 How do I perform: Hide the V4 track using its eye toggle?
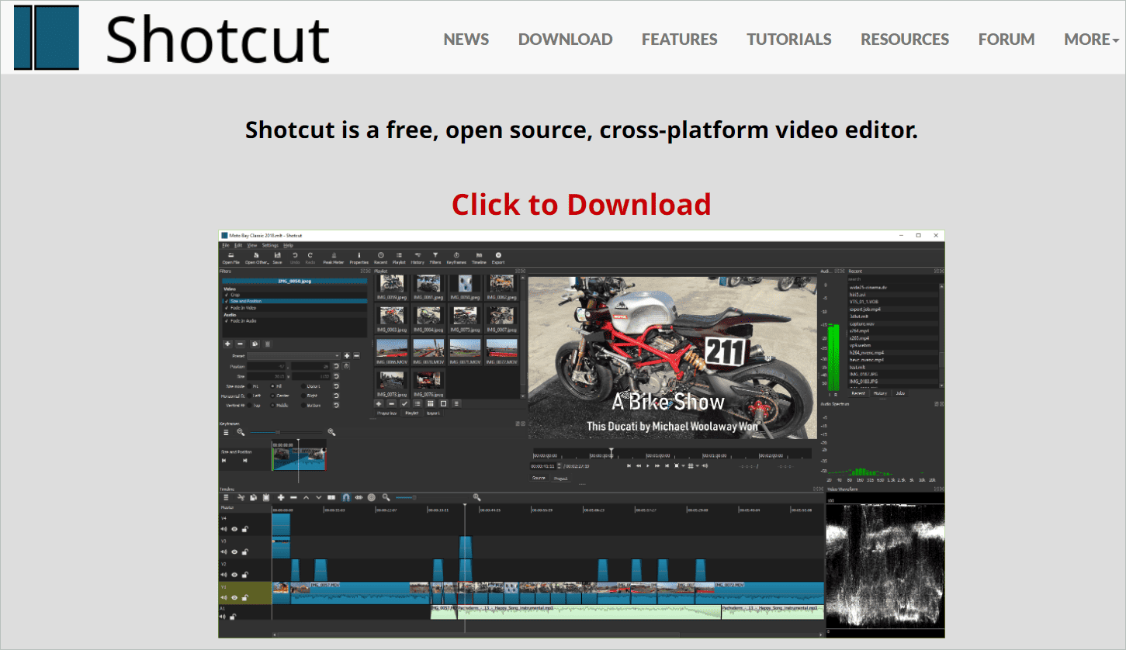coord(234,529)
